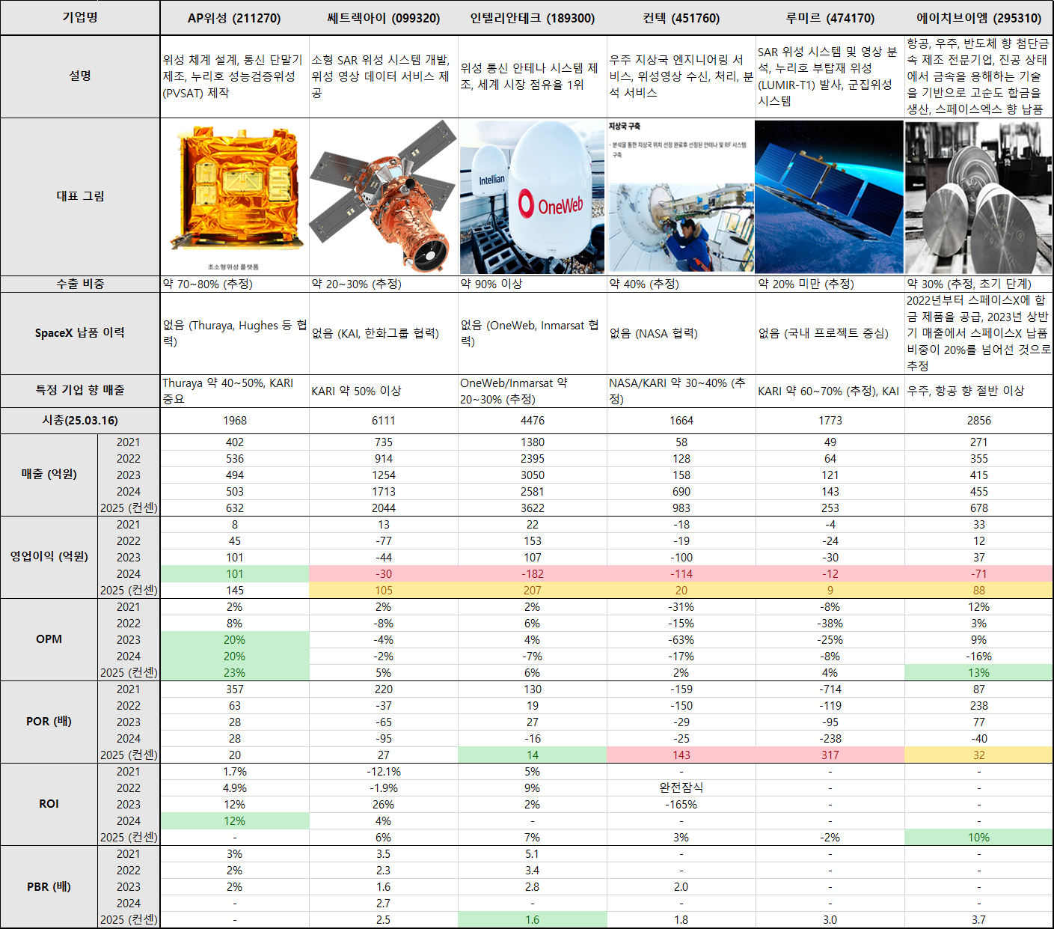The height and width of the screenshot is (929, 1054).
Task: Click the red 143 POR cell
Action: [681, 755]
